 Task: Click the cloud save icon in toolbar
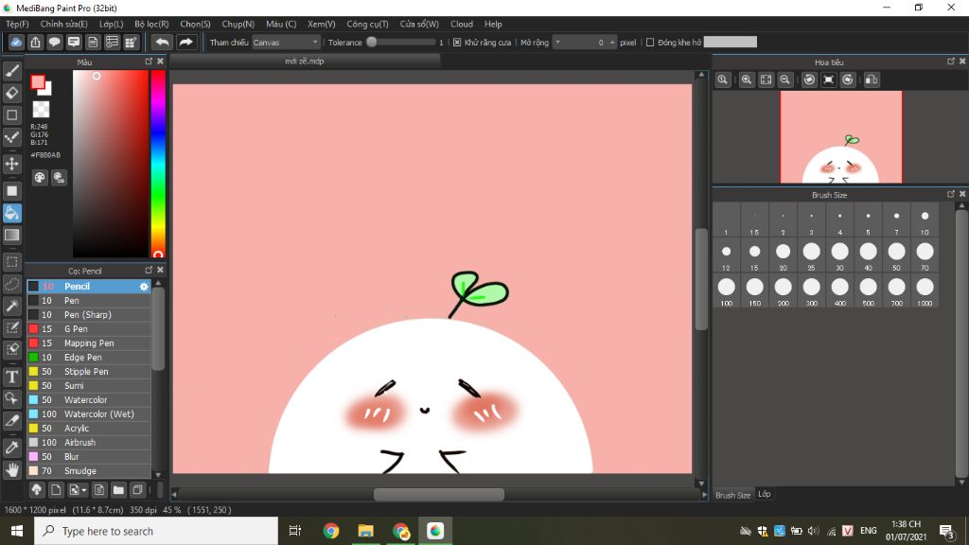[16, 42]
